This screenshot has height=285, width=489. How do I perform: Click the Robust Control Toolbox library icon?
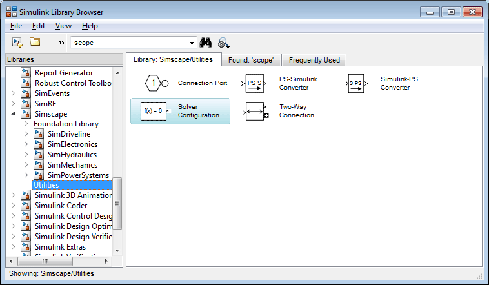click(x=26, y=83)
